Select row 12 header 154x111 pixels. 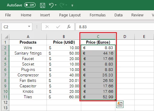[x=5, y=103]
